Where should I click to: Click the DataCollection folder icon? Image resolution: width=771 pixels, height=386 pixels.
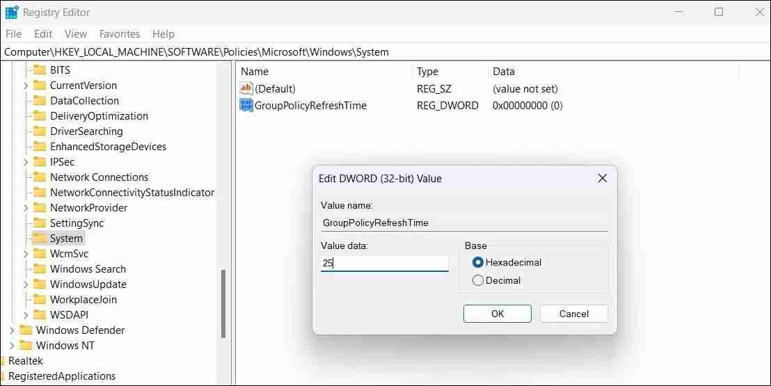[x=40, y=100]
